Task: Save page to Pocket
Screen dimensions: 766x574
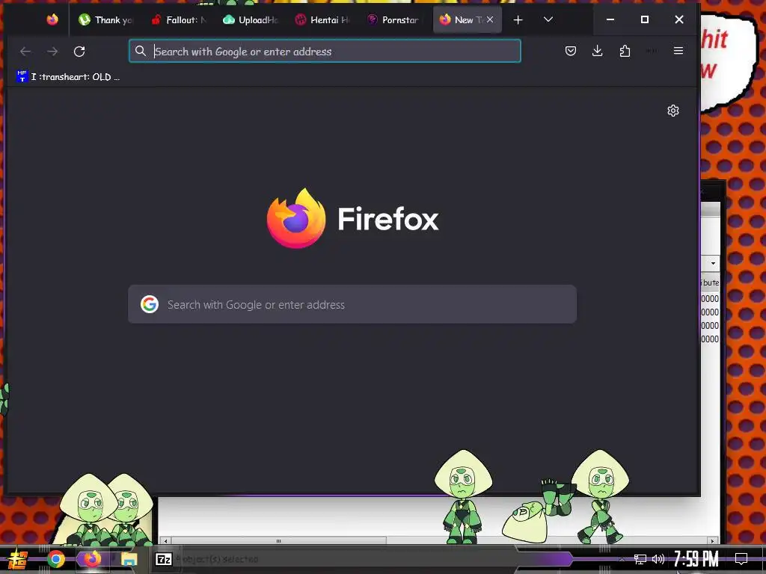Action: [x=571, y=51]
